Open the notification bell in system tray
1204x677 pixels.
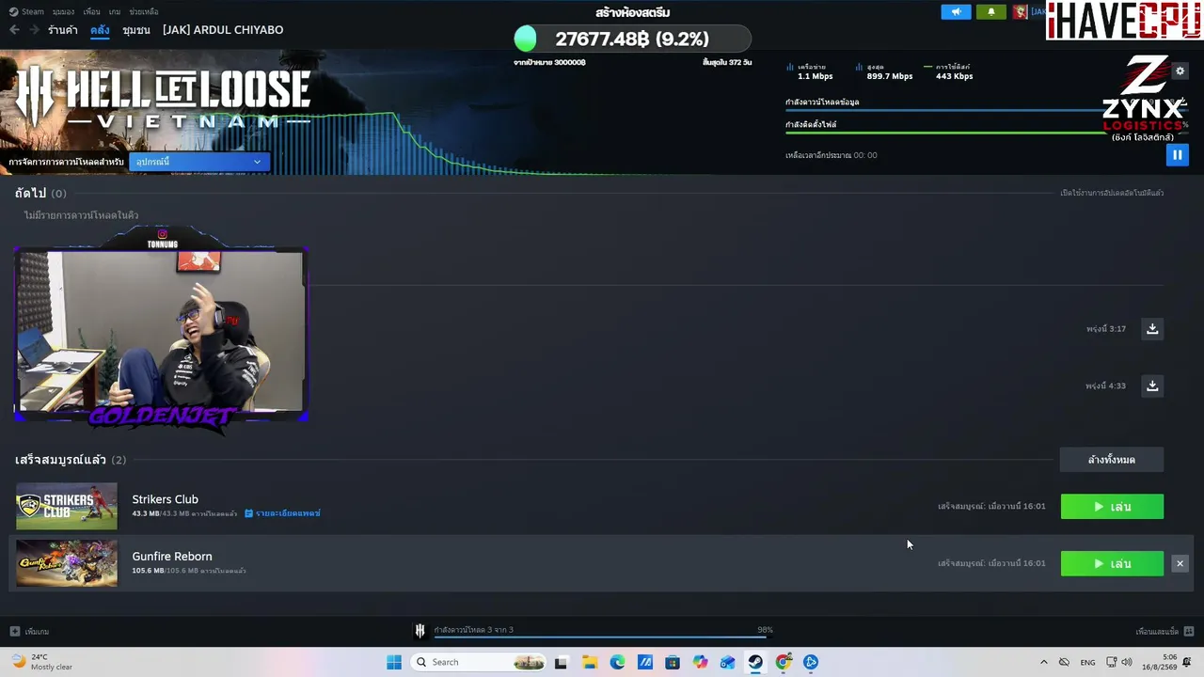1187,662
